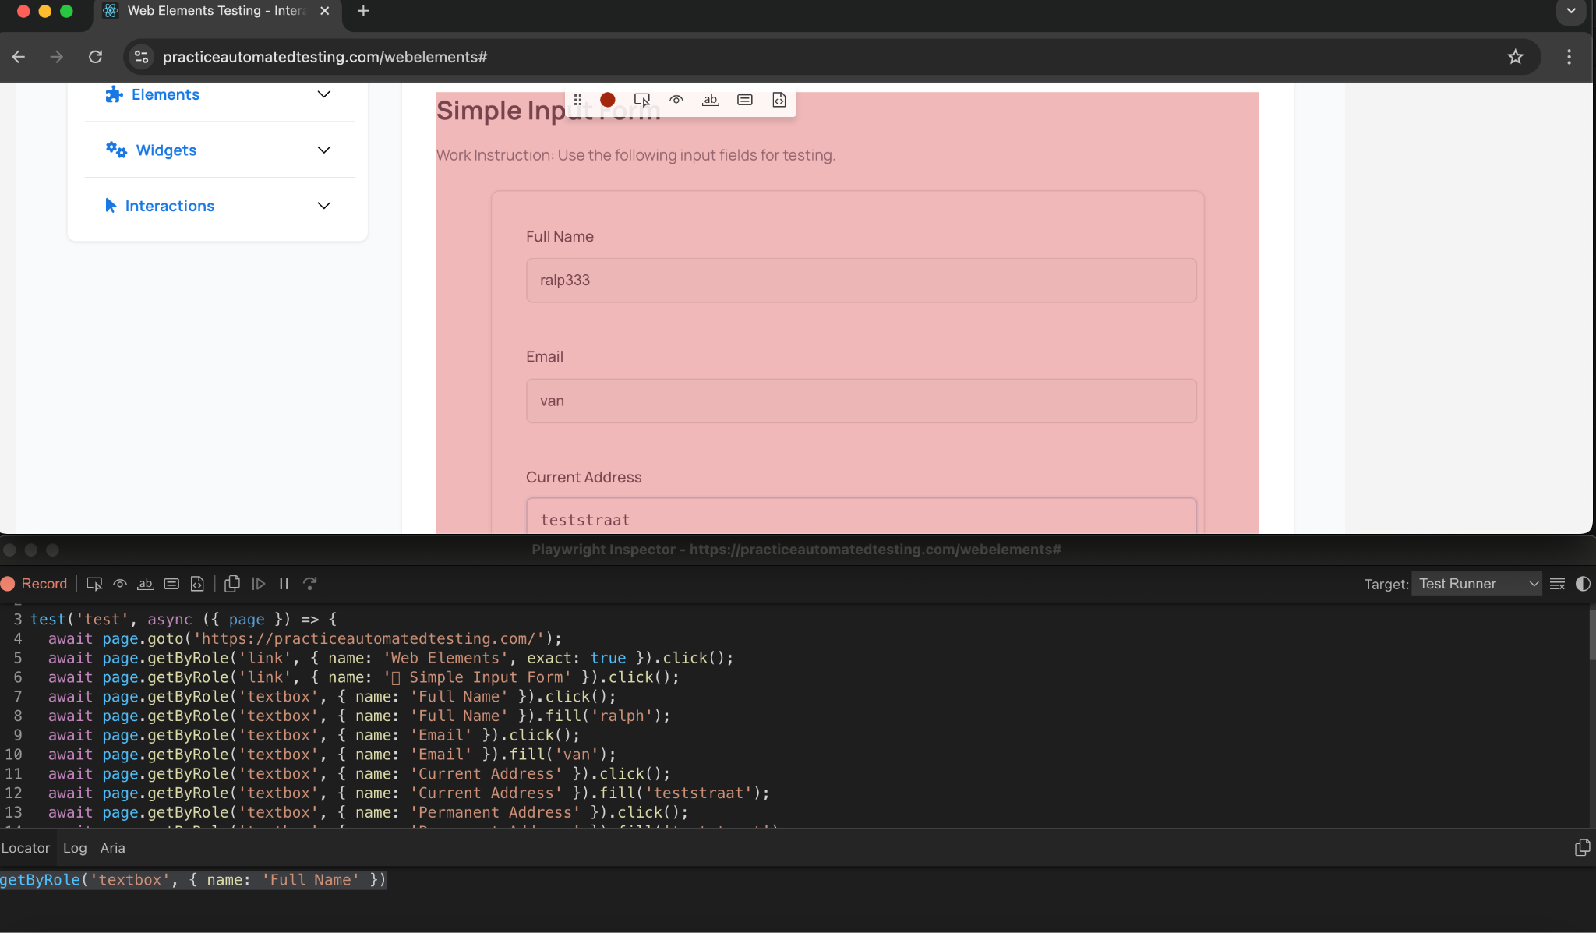Click red record dot on floating page toolbar

tap(608, 100)
